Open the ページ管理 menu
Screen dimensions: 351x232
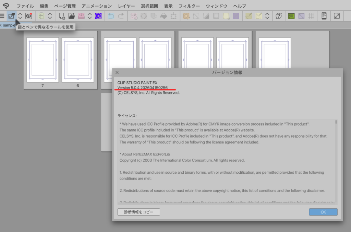coord(65,6)
